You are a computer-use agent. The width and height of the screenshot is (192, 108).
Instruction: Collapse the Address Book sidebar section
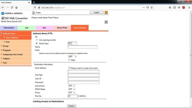pyautogui.click(x=16, y=33)
